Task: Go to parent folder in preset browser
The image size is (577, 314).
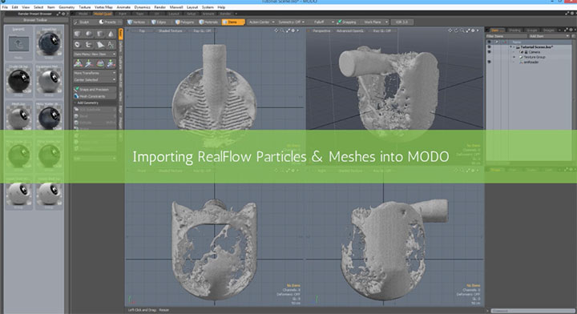Action: (x=18, y=44)
